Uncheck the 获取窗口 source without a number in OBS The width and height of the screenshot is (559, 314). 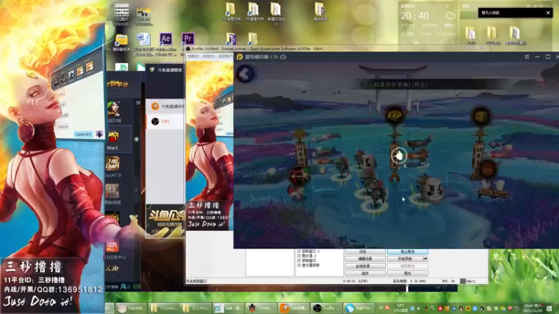(299, 260)
